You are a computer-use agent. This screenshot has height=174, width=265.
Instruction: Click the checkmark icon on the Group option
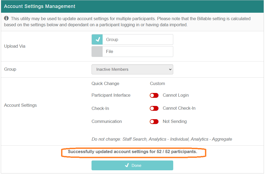(x=97, y=39)
